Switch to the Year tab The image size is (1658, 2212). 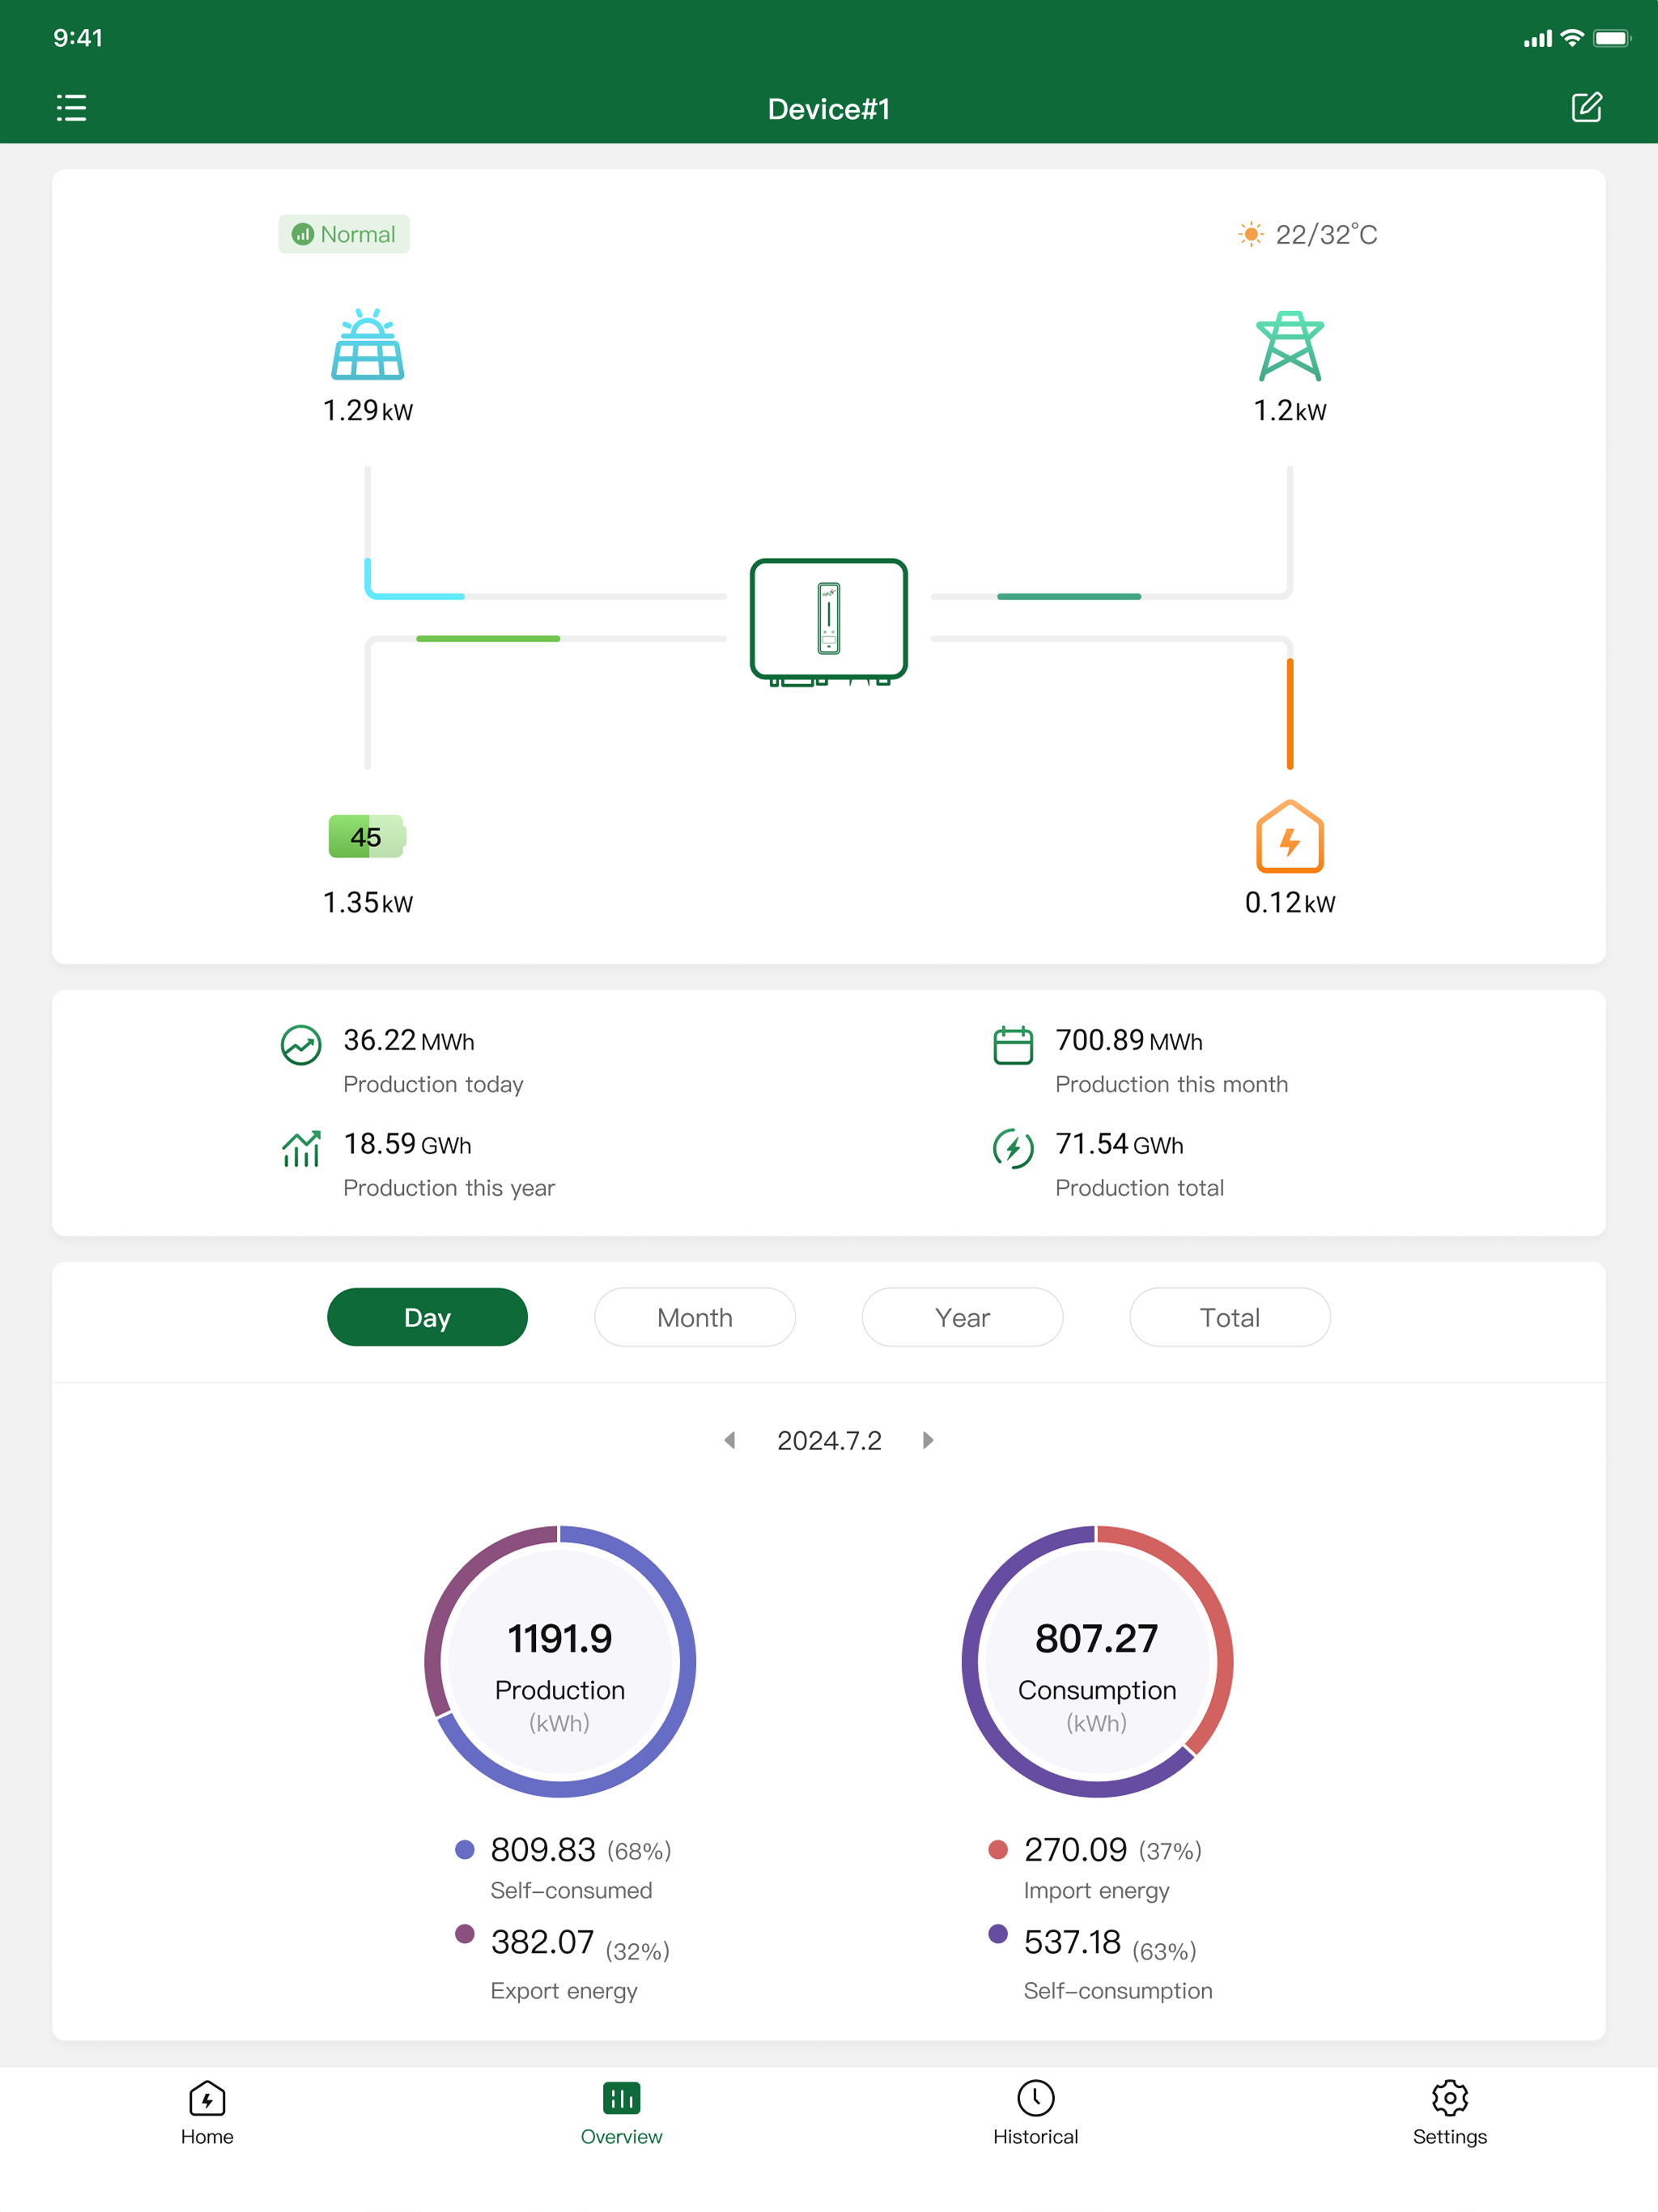(962, 1317)
